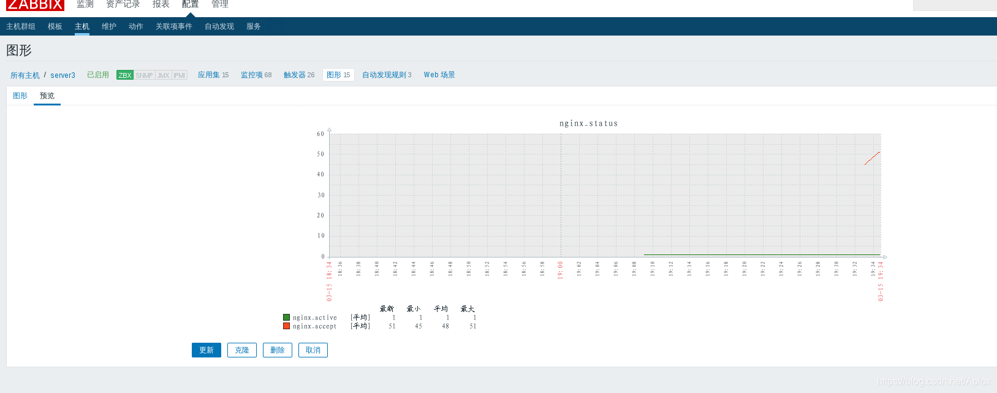Image resolution: width=997 pixels, height=393 pixels.
Task: Click the green ZBX availability badge
Action: [125, 75]
